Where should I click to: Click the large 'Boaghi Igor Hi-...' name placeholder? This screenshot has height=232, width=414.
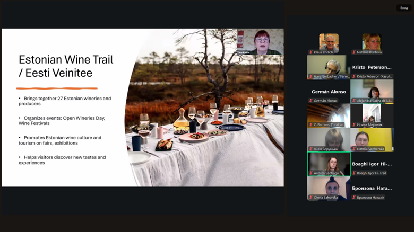coord(372,164)
